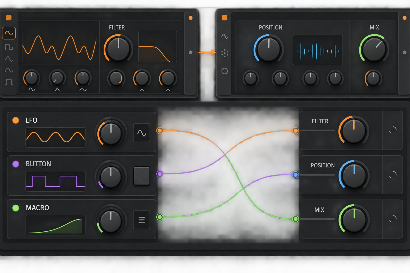Click the reset icon beside POSITION target
This screenshot has width=410, height=273.
click(x=393, y=175)
